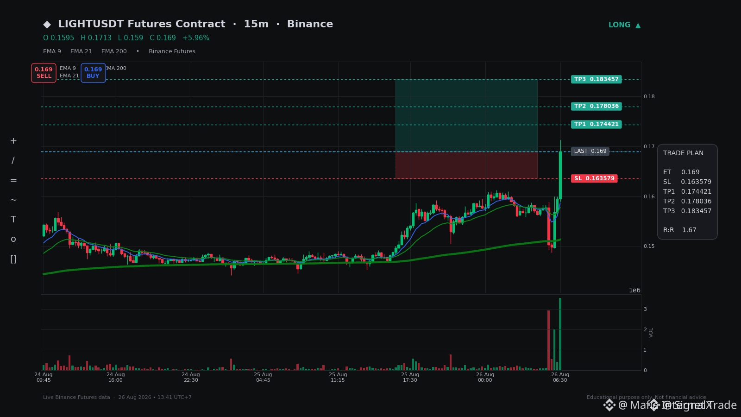
Task: Click the green take-profit zone rectangle
Action: click(466, 115)
